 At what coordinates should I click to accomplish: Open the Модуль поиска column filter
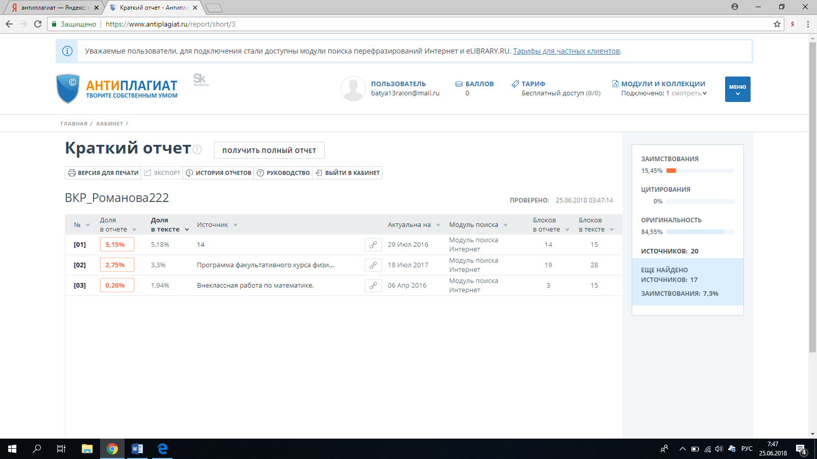click(506, 225)
